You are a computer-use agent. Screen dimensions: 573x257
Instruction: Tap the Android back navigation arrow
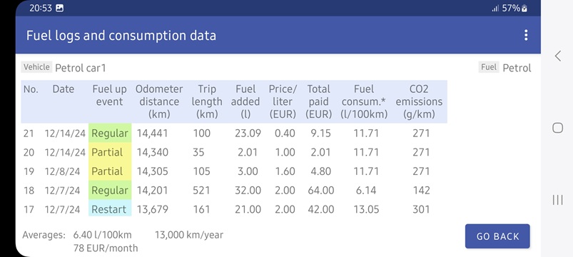coord(557,56)
